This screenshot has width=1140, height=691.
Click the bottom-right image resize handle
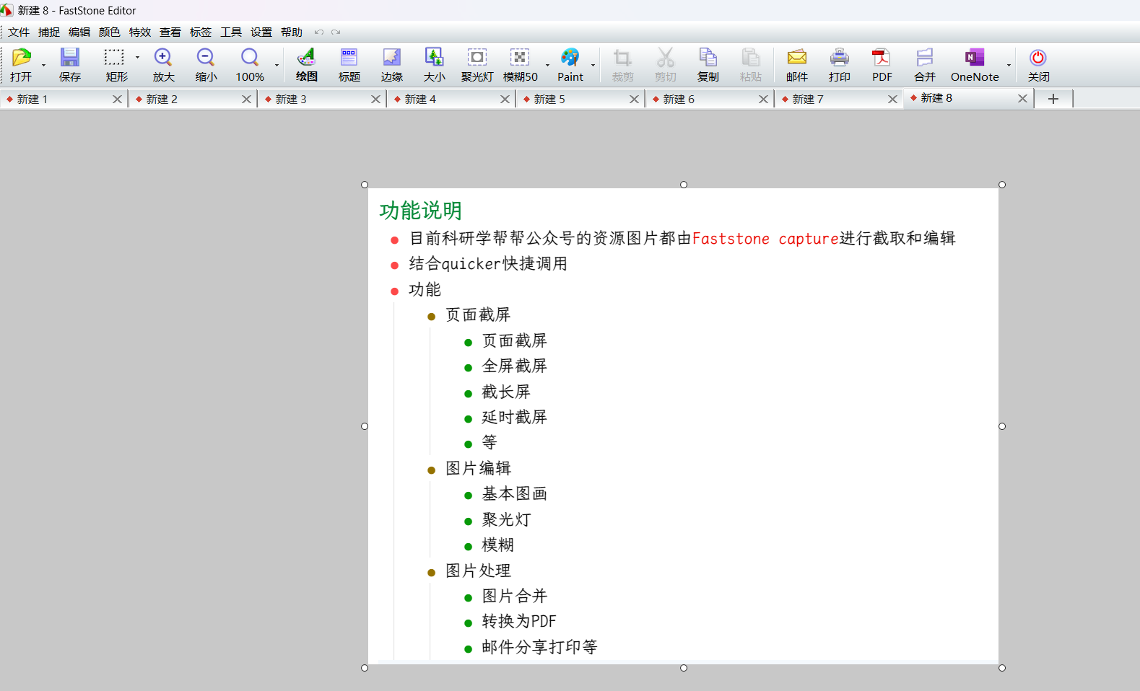tap(1002, 668)
